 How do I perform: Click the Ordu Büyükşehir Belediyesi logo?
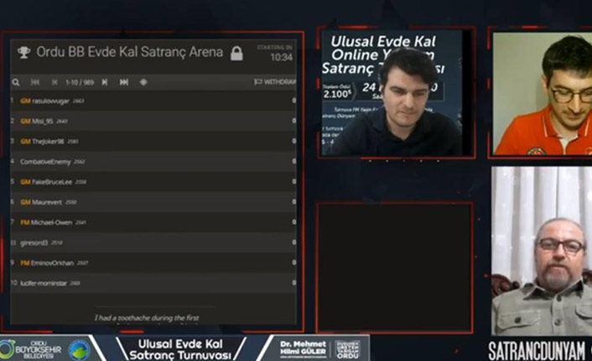pyautogui.click(x=31, y=349)
